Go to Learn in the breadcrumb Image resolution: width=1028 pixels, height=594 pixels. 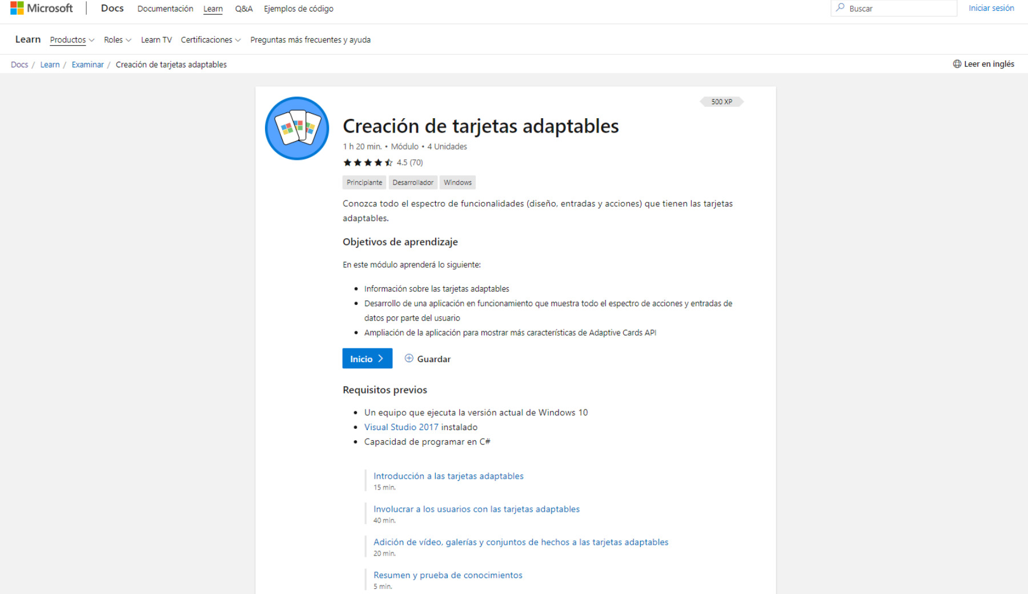tap(50, 65)
